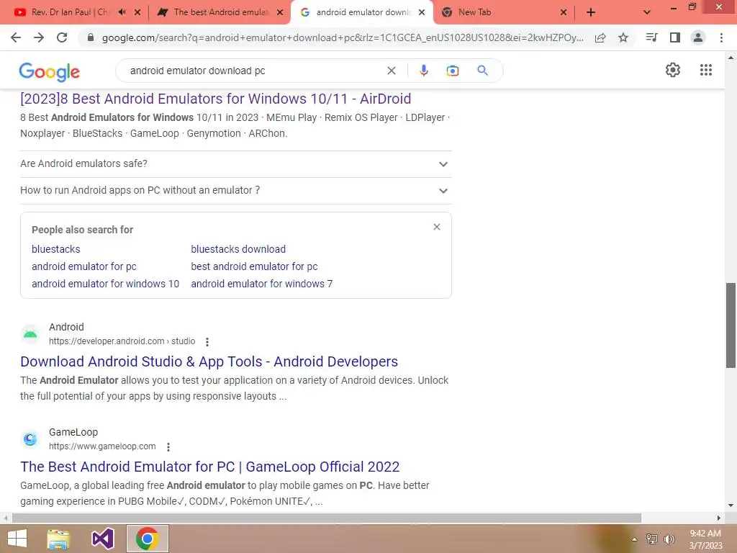Search by image camera icon

pyautogui.click(x=452, y=71)
